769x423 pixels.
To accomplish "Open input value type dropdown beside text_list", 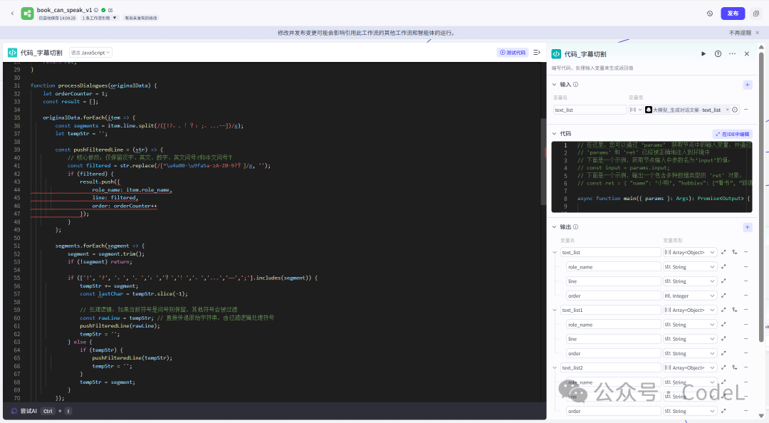I will click(636, 110).
